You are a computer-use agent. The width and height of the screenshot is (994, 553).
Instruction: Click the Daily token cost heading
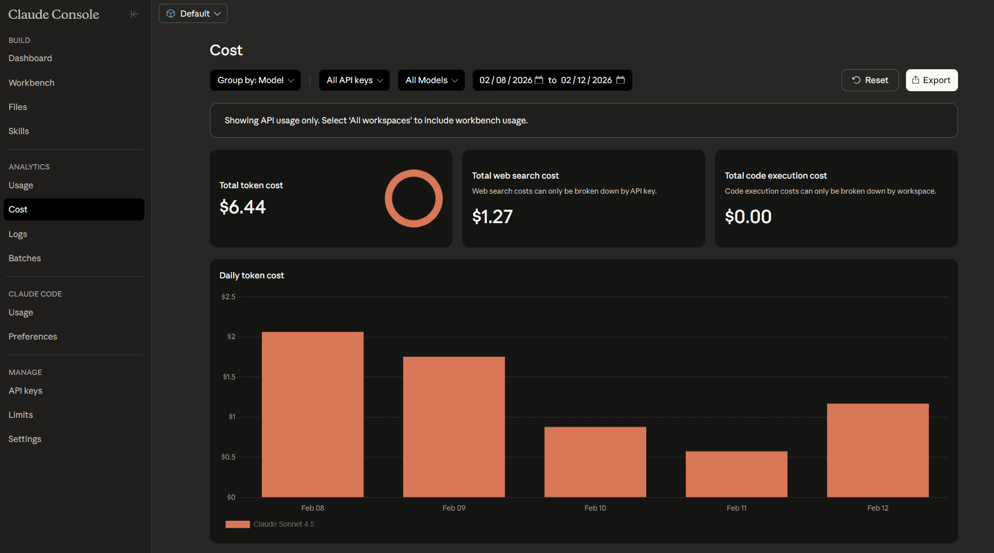click(252, 275)
